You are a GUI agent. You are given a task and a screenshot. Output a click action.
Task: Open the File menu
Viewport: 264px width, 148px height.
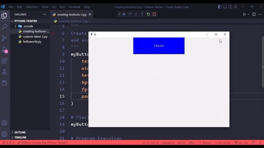[11, 7]
